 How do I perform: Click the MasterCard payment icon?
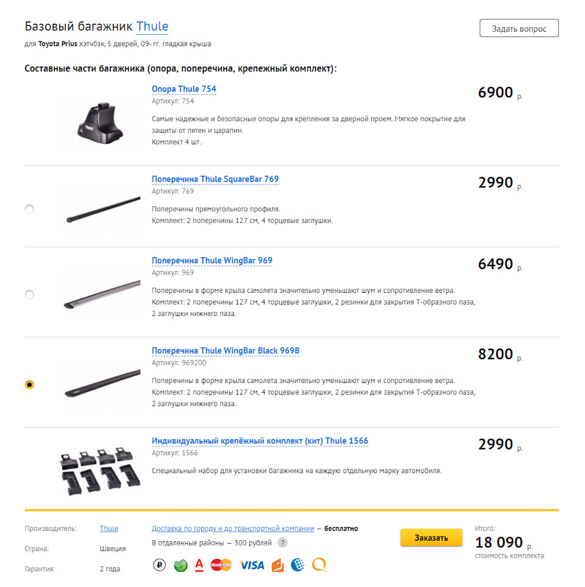point(221,564)
